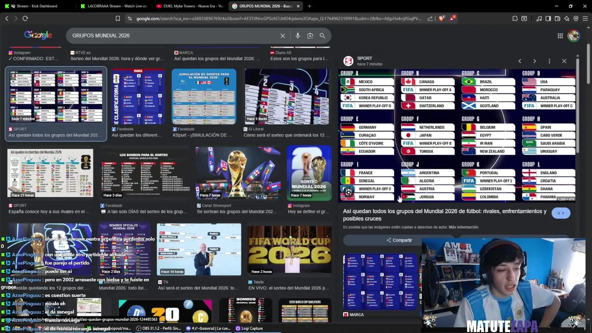The width and height of the screenshot is (592, 333).
Task: Open the Brave Rewards triangle icon
Action: click(453, 18)
